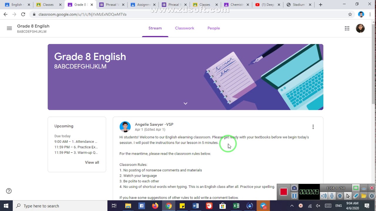The height and width of the screenshot is (211, 376).
Task: Switch to the Stream tab
Action: 155,28
